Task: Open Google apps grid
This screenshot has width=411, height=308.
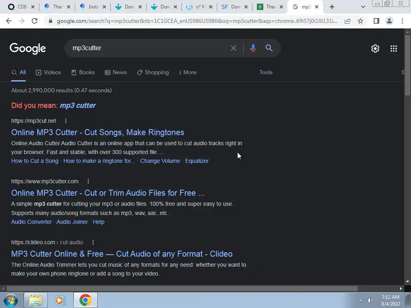Action: [x=394, y=49]
